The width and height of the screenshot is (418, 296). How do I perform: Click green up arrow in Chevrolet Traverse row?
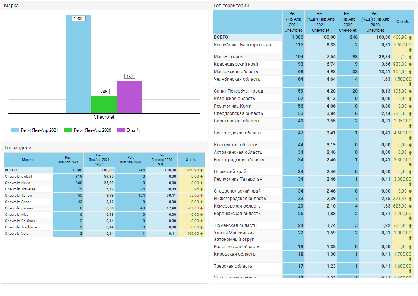coord(202,189)
